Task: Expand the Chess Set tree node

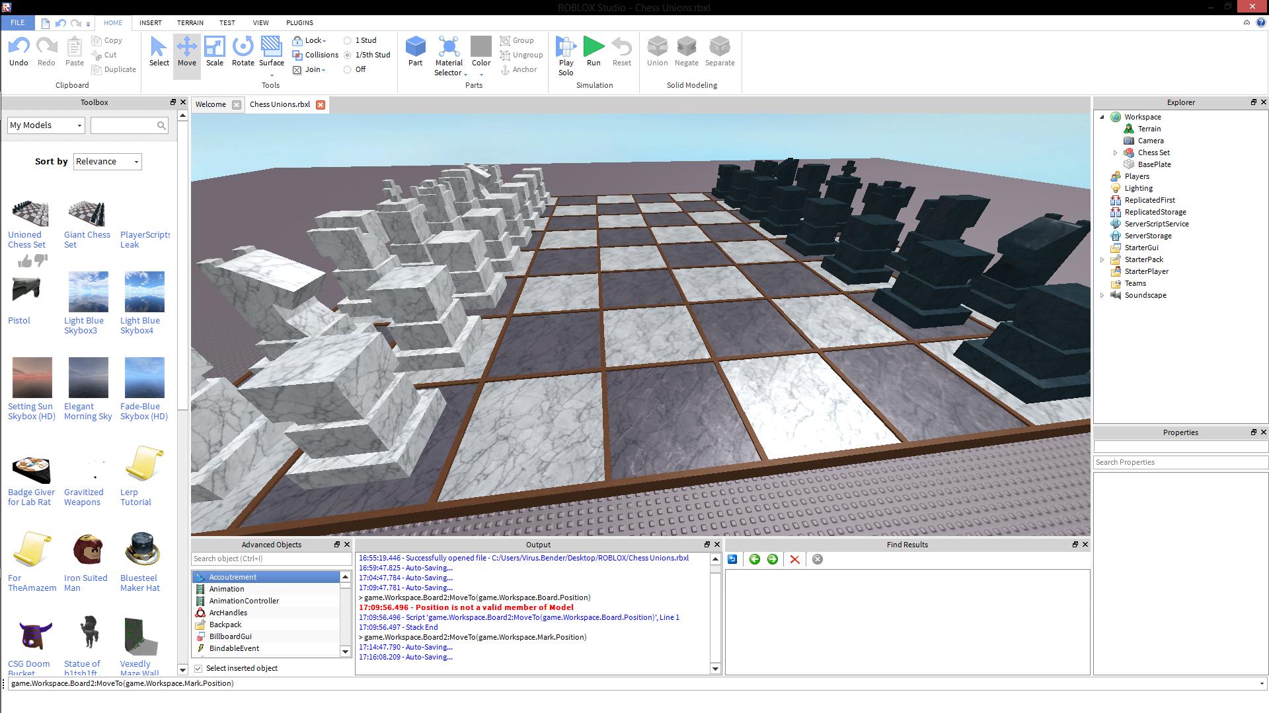Action: [1116, 153]
